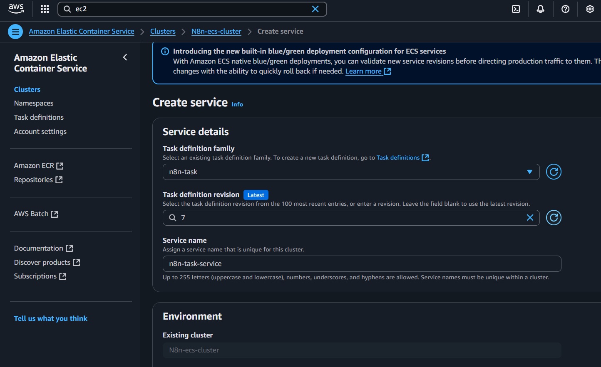Screen dimensions: 601x367
Task: Click external icon beside Repositories
Action: click(59, 180)
